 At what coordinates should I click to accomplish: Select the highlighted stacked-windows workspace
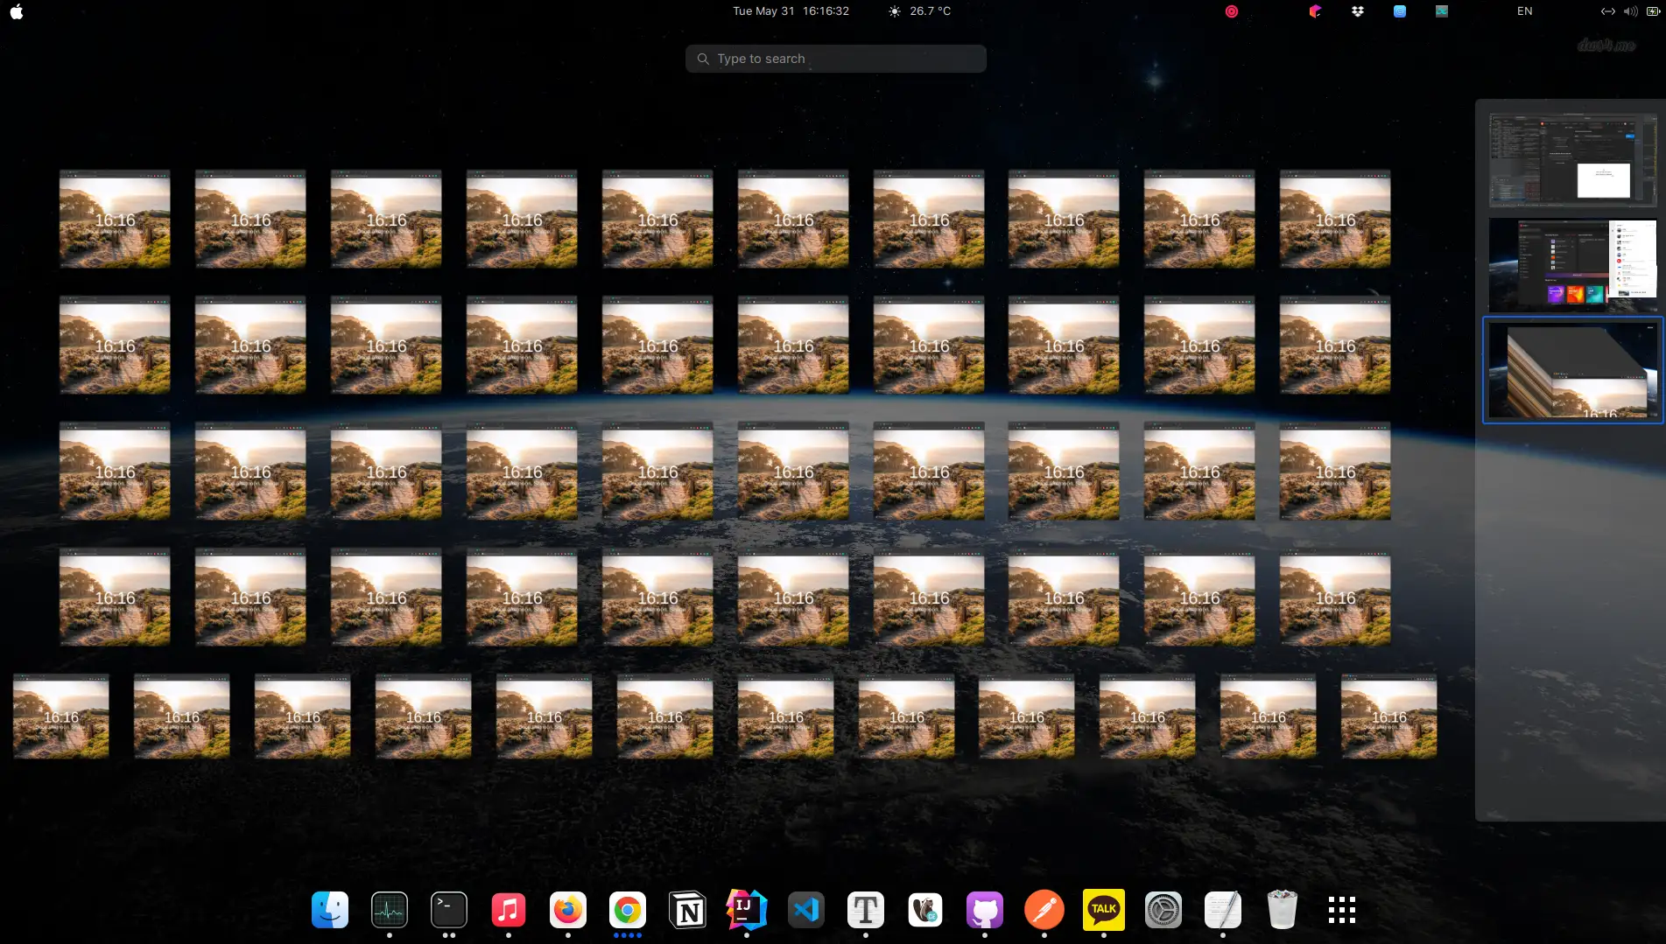pyautogui.click(x=1572, y=370)
